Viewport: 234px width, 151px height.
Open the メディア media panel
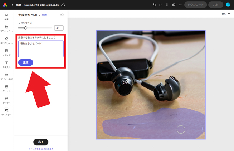[x=6, y=52]
